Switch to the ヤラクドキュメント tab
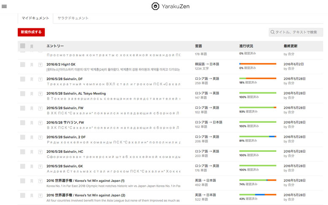Image resolution: width=328 pixels, height=205 pixels. click(73, 18)
